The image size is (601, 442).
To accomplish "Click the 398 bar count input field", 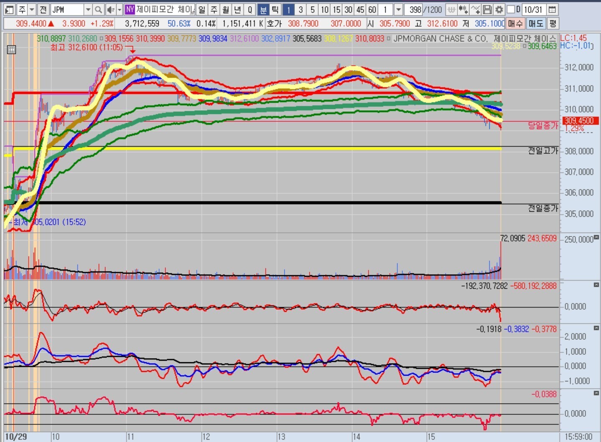I will [x=414, y=10].
